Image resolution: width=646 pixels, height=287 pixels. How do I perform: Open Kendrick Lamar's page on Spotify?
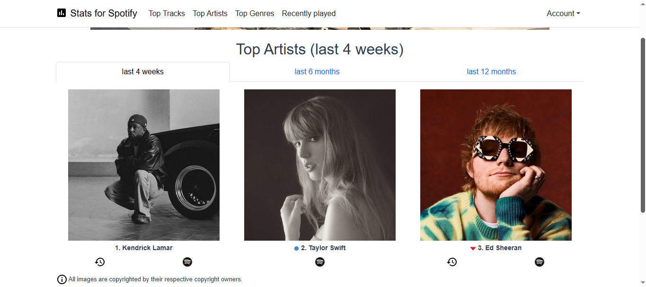point(187,261)
